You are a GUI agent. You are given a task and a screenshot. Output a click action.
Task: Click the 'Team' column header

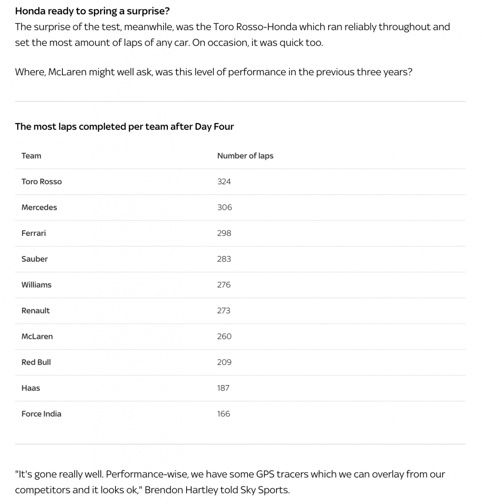coord(31,156)
